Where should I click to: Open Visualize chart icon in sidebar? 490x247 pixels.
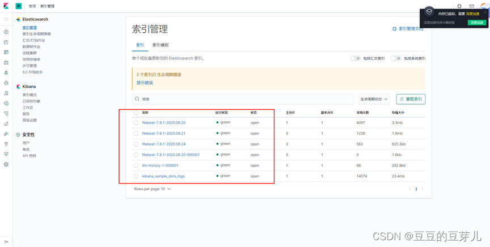(x=6, y=42)
